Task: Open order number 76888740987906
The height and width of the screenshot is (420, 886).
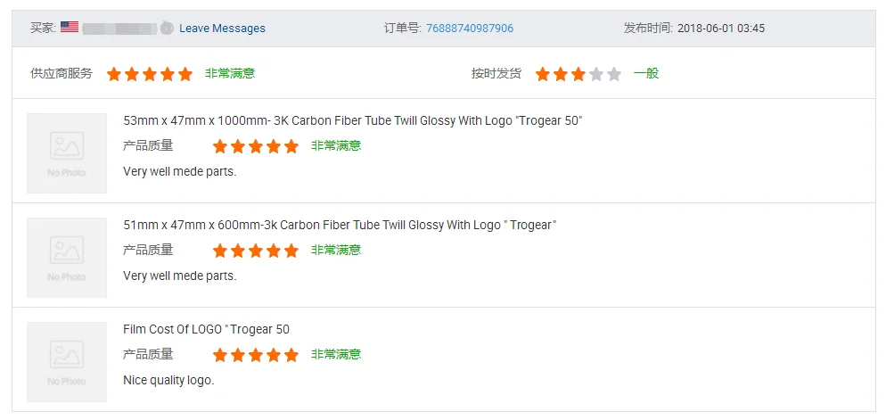Action: coord(470,29)
